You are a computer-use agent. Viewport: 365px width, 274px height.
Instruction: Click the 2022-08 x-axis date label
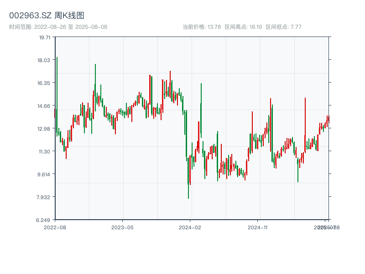55,227
